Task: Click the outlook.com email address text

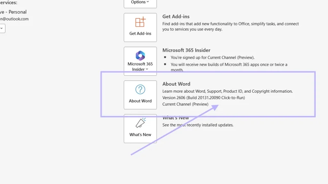Action: (14, 19)
